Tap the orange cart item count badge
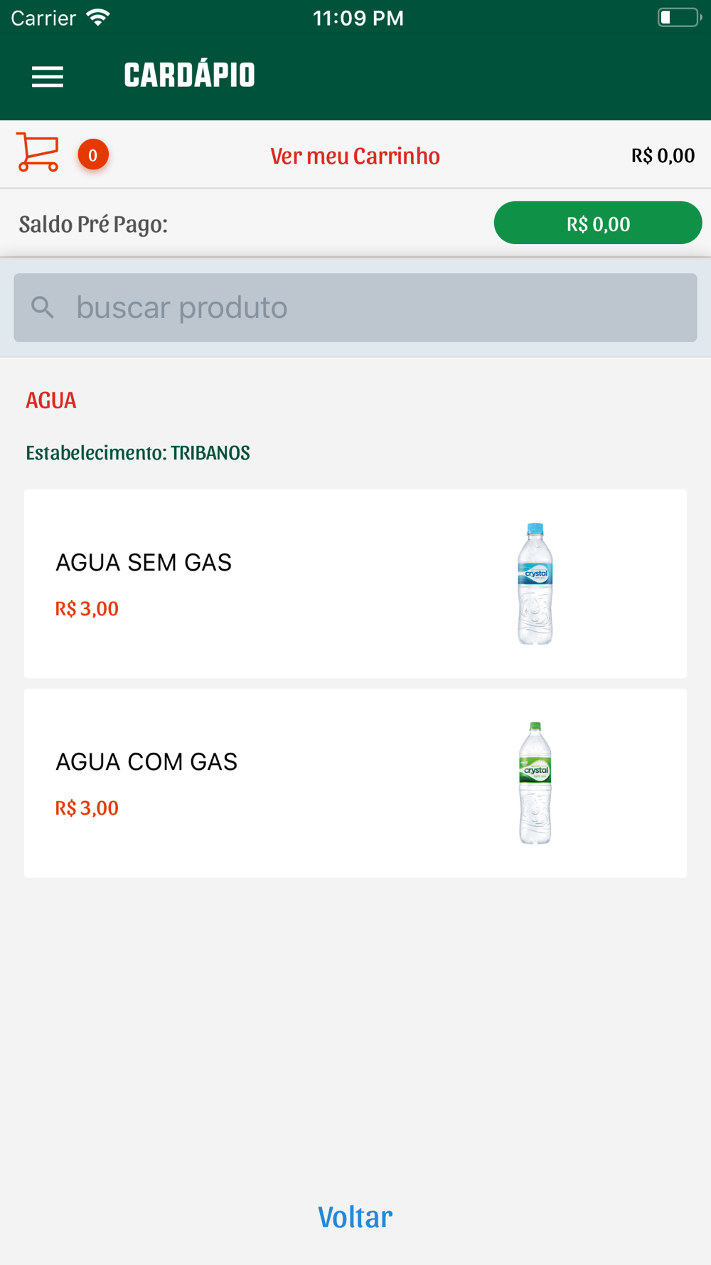The image size is (711, 1265). click(93, 155)
